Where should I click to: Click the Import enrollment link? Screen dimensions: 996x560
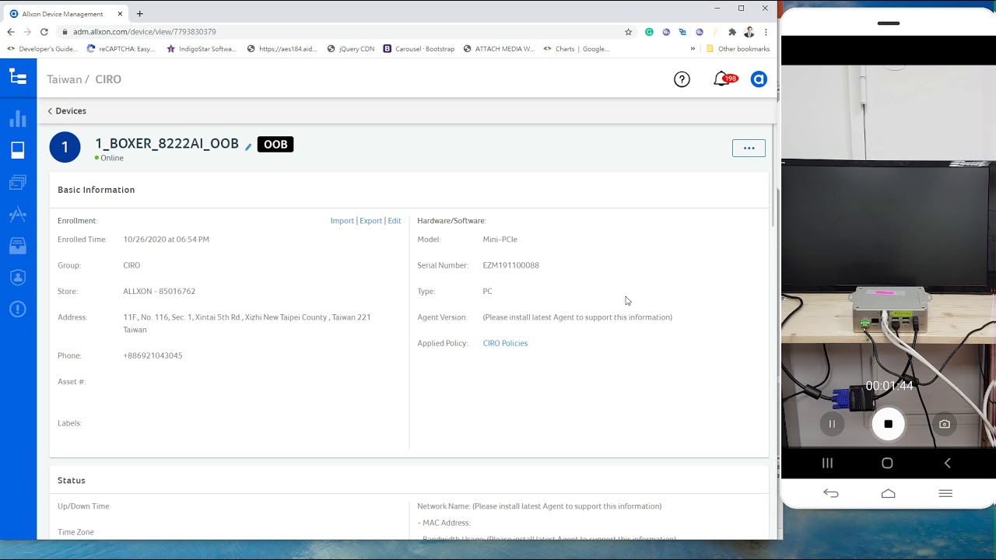[x=342, y=221]
